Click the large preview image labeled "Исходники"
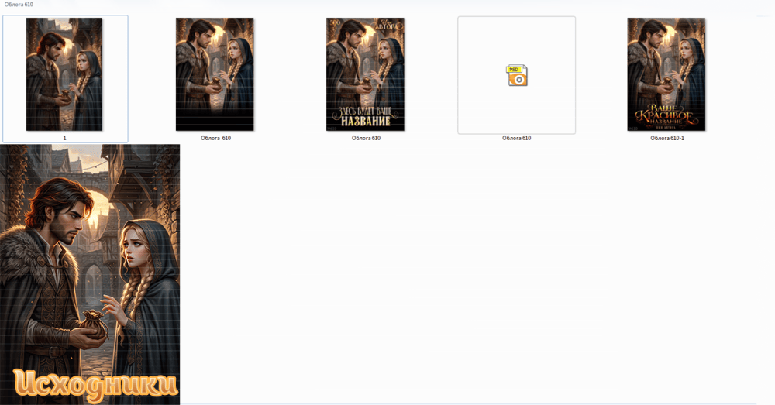The height and width of the screenshot is (405, 775). pos(90,275)
